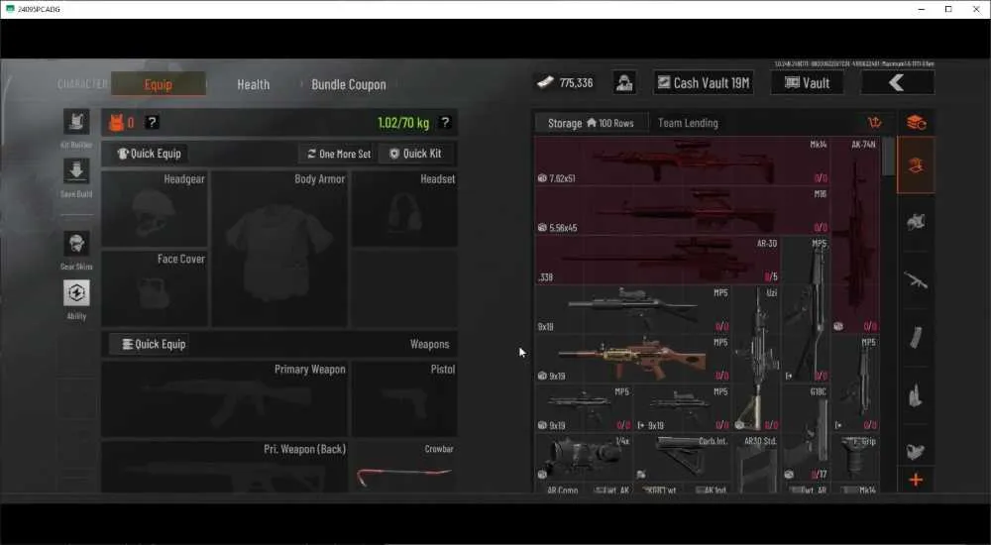
Task: Open the Bundle Coupon tab
Action: click(348, 84)
